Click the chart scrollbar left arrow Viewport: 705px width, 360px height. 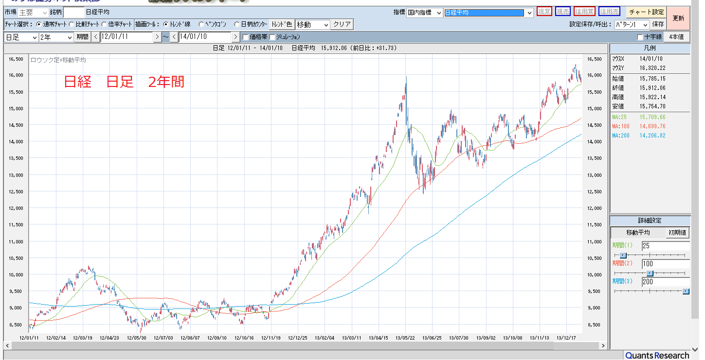[7, 345]
